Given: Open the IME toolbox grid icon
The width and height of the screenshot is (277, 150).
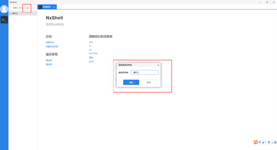Looking at the screenshot, I should [275, 142].
